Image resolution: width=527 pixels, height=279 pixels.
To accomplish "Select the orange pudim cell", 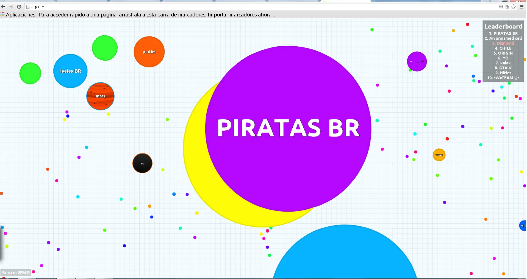I will click(149, 52).
